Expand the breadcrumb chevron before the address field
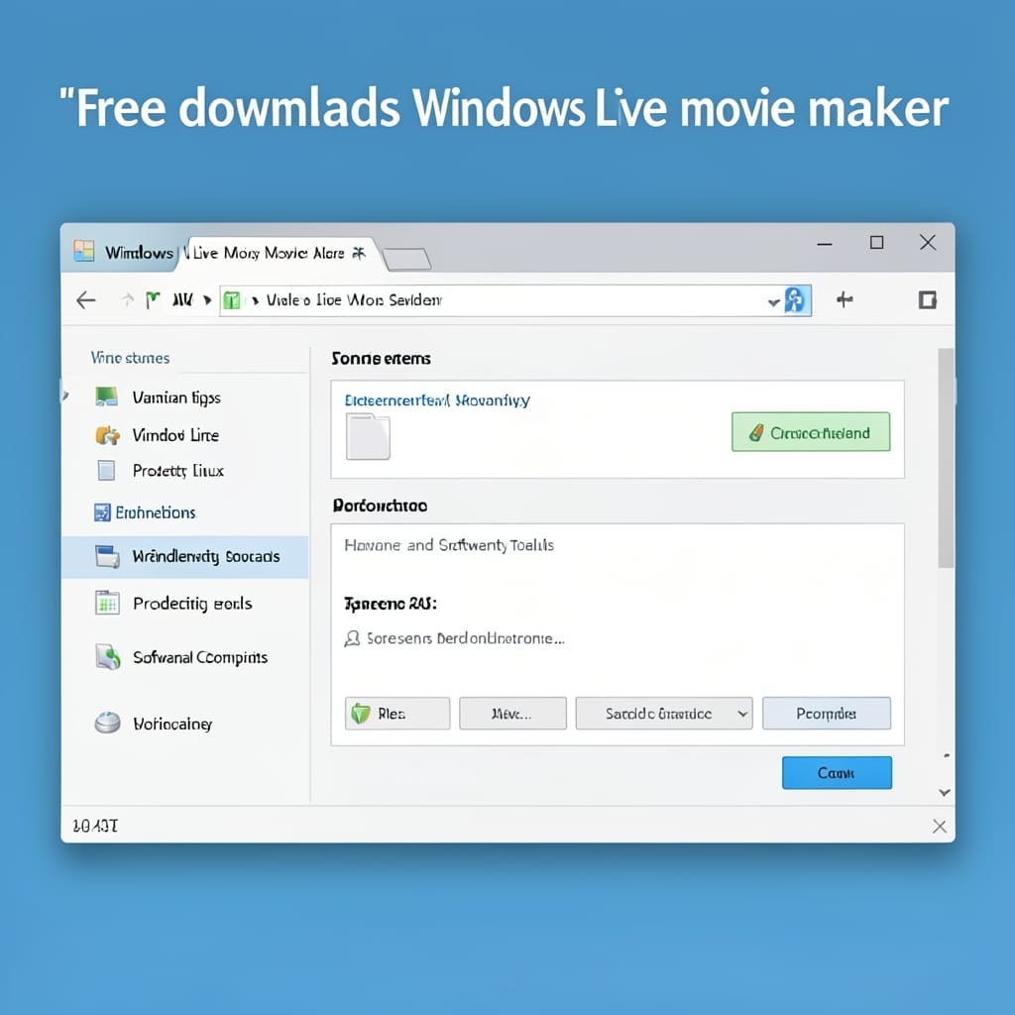The image size is (1015, 1015). [207, 299]
